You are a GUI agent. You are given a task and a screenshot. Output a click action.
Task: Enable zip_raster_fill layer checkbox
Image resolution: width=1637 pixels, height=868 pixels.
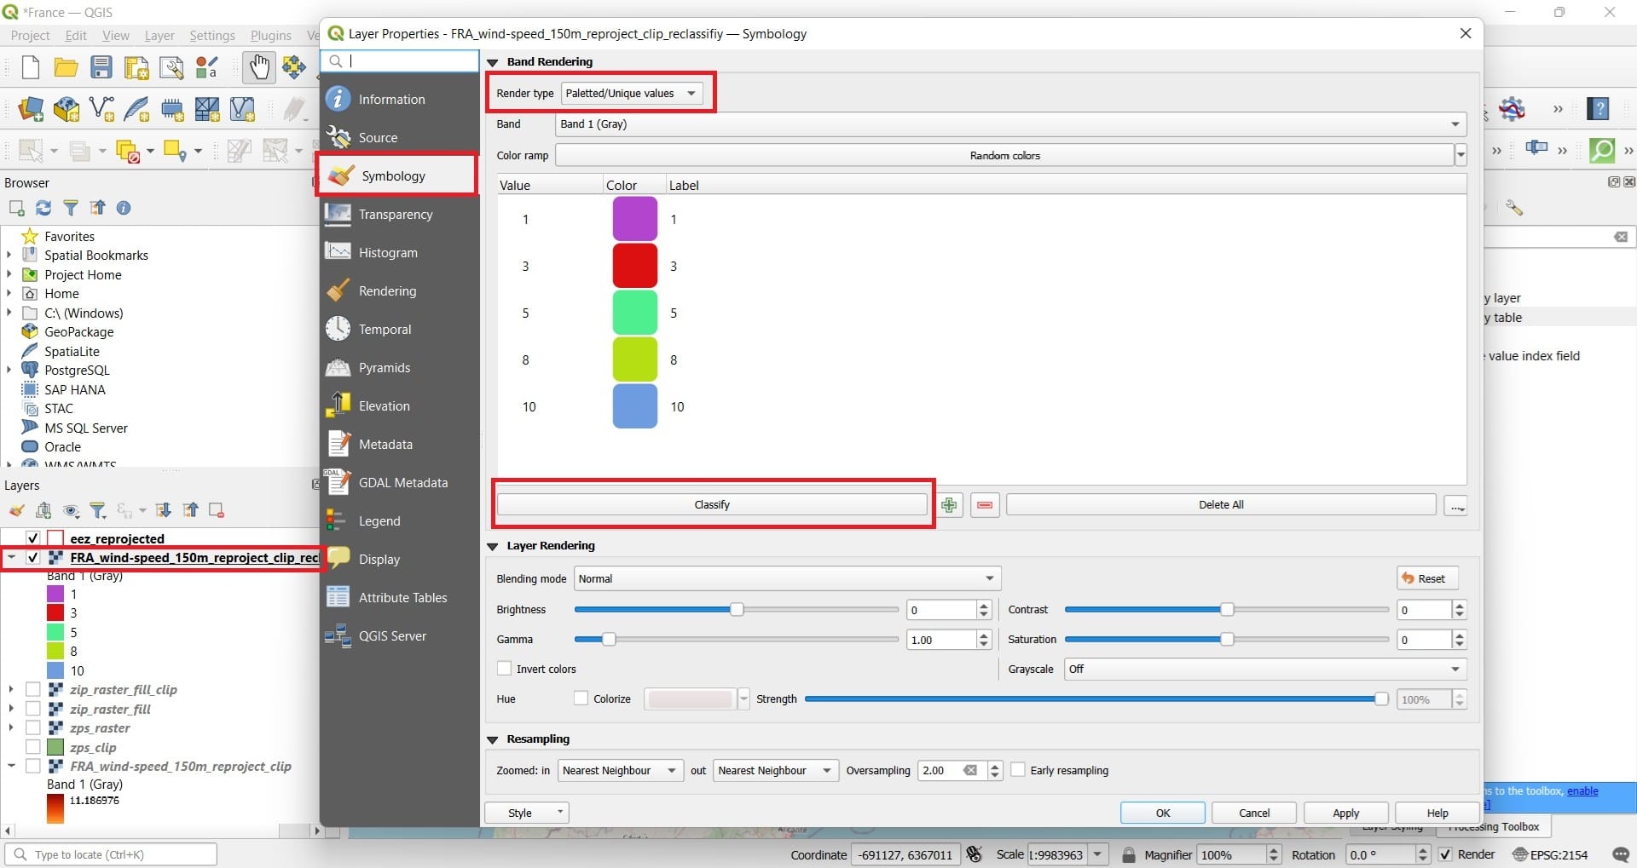(33, 709)
